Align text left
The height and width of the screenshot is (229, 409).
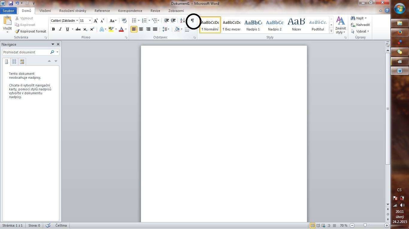[x=134, y=29]
